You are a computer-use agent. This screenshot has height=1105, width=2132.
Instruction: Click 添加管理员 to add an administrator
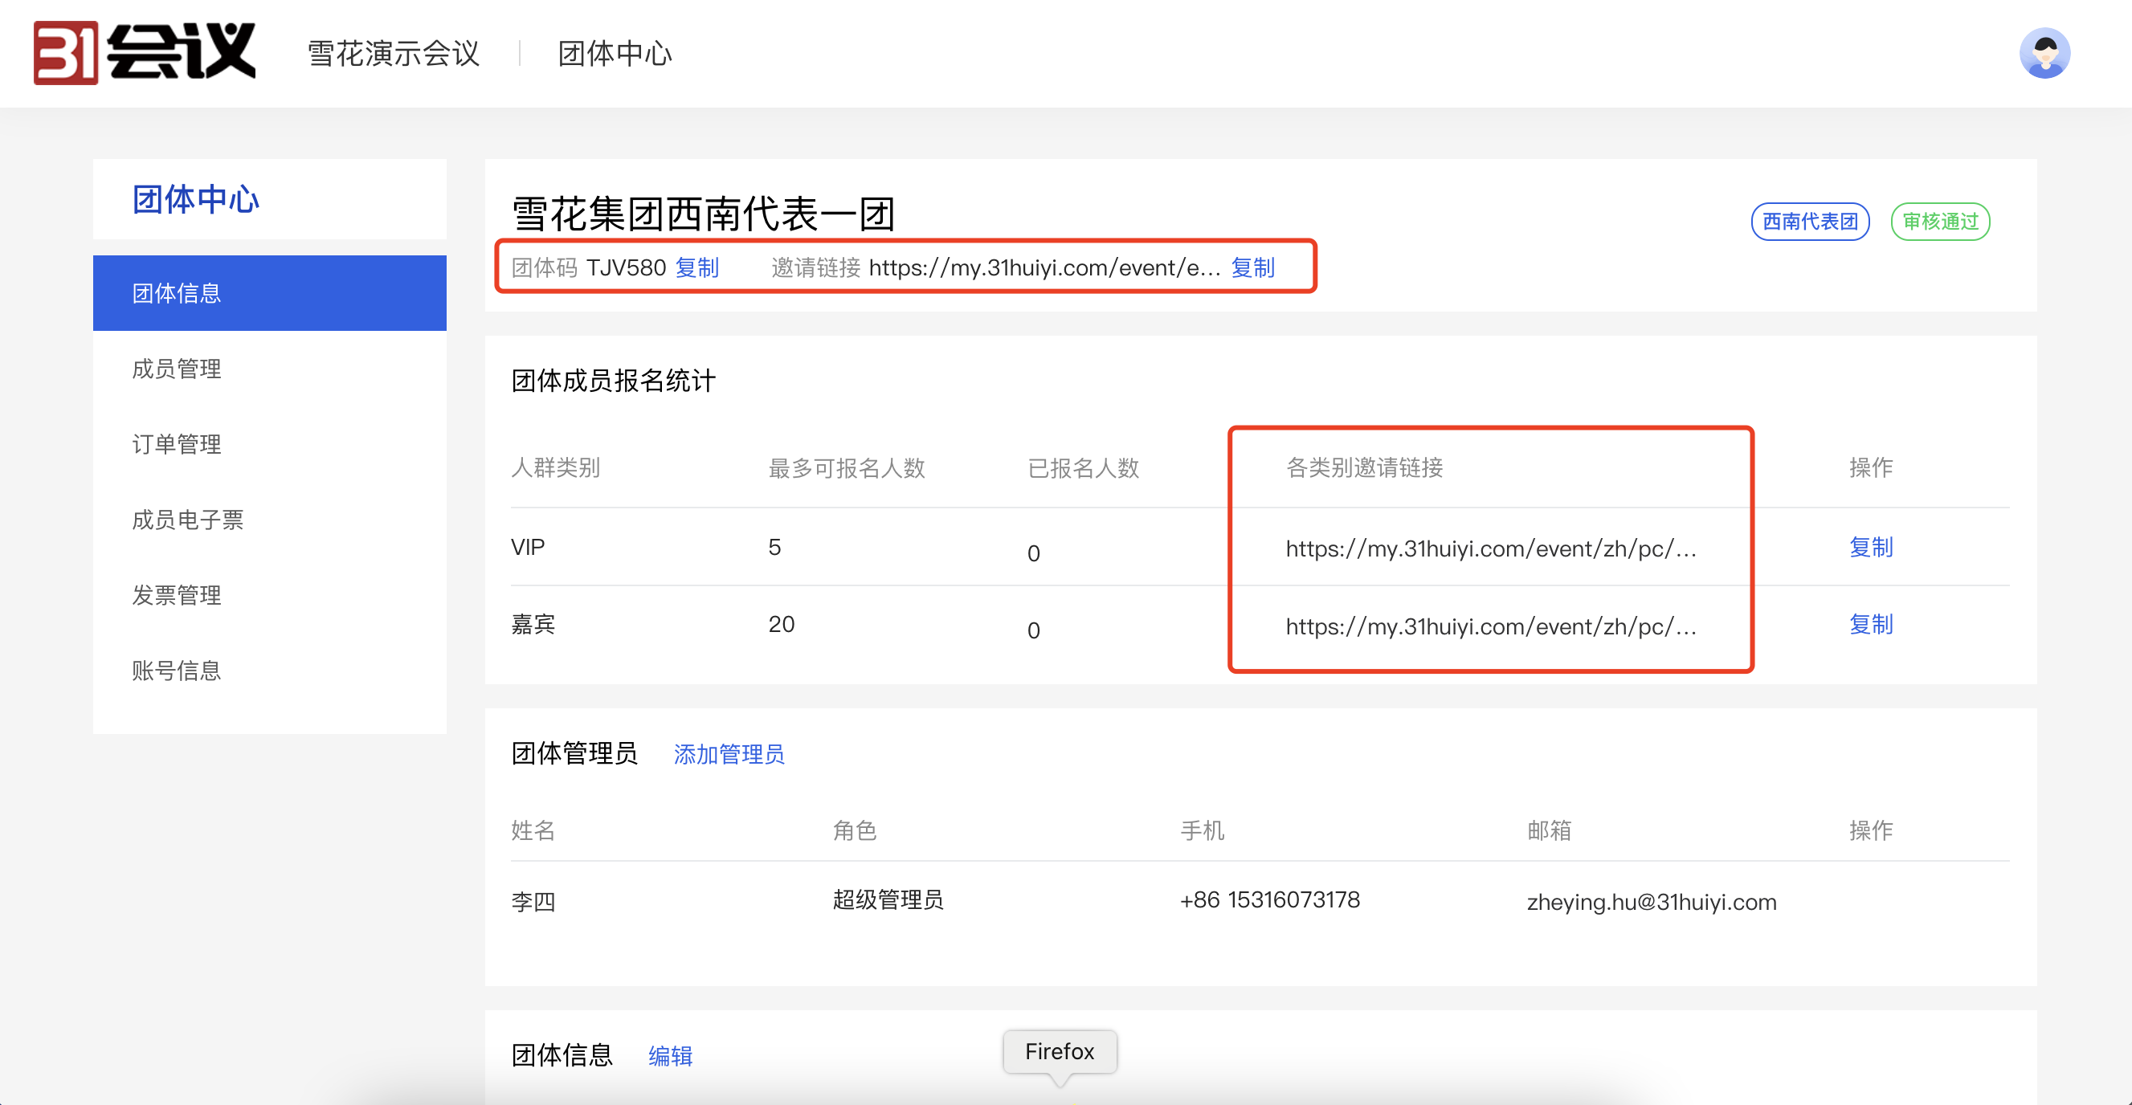729,753
